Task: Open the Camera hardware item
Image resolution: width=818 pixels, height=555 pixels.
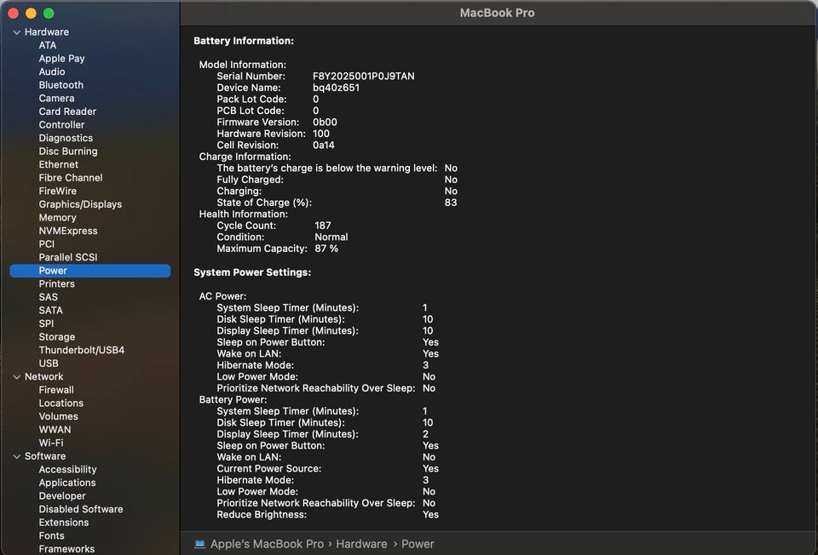Action: [x=56, y=98]
